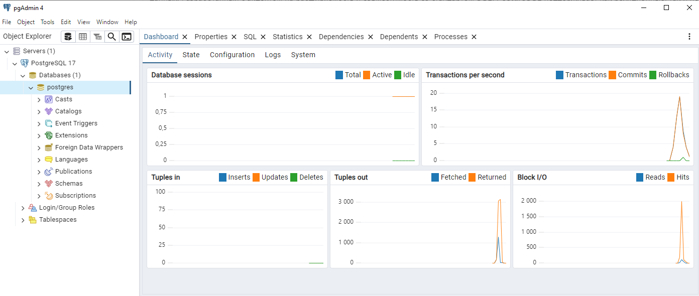Switch to the SQL tab
This screenshot has height=296, width=699.
tap(250, 37)
